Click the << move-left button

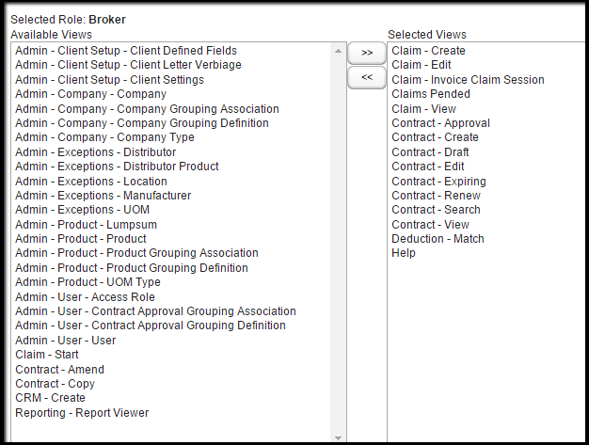click(x=366, y=77)
